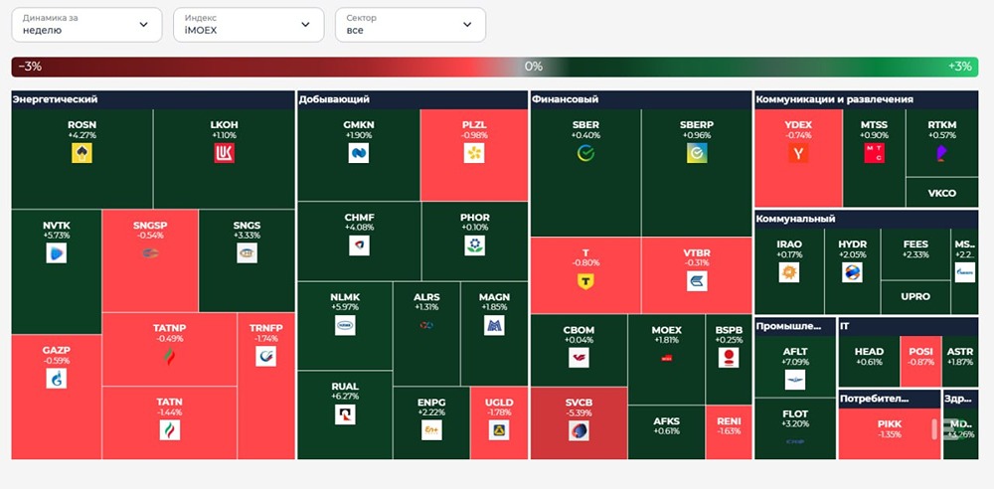
Task: Click the Tatneft logo in TATN tile
Action: pyautogui.click(x=169, y=430)
